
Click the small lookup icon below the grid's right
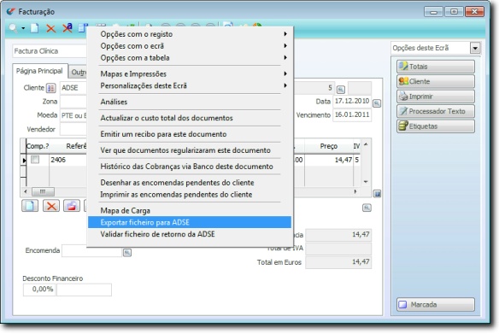367,208
